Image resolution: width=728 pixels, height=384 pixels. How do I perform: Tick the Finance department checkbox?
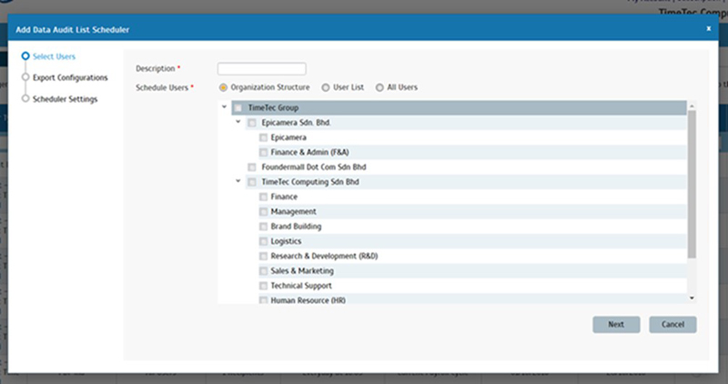pos(263,197)
